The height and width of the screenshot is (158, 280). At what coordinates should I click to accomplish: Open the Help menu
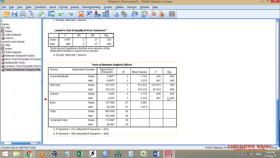pyautogui.click(x=155, y=7)
